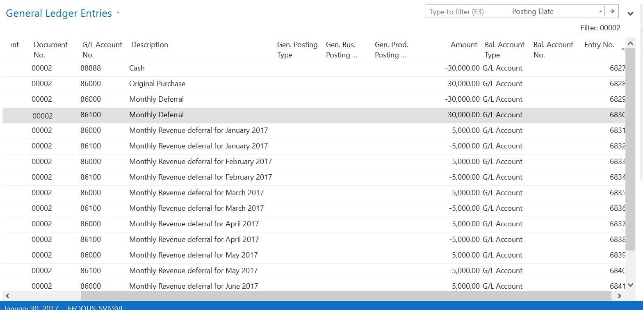The width and height of the screenshot is (643, 310).
Task: Select account 88888 cell
Action: point(91,68)
